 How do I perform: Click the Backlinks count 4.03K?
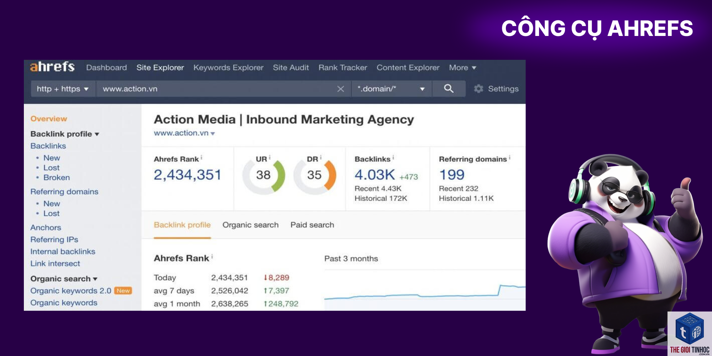375,175
